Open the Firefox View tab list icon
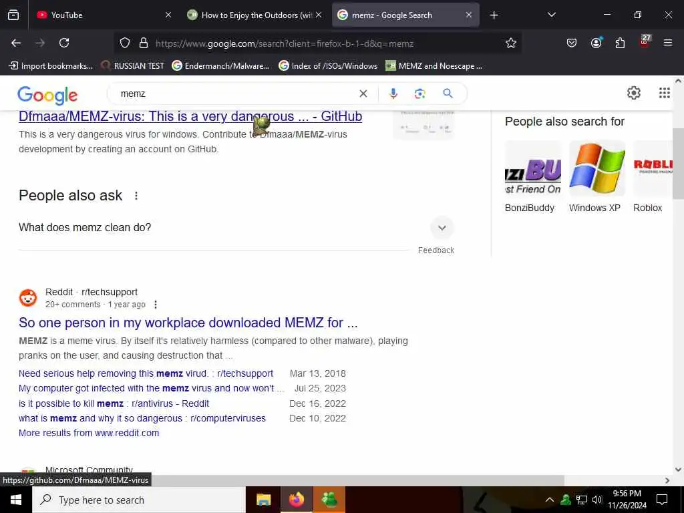The height and width of the screenshot is (513, 684). point(13,15)
